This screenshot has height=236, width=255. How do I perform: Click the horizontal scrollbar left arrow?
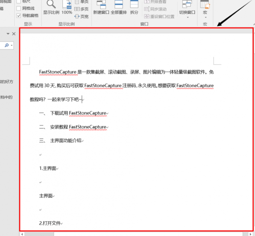22,234
